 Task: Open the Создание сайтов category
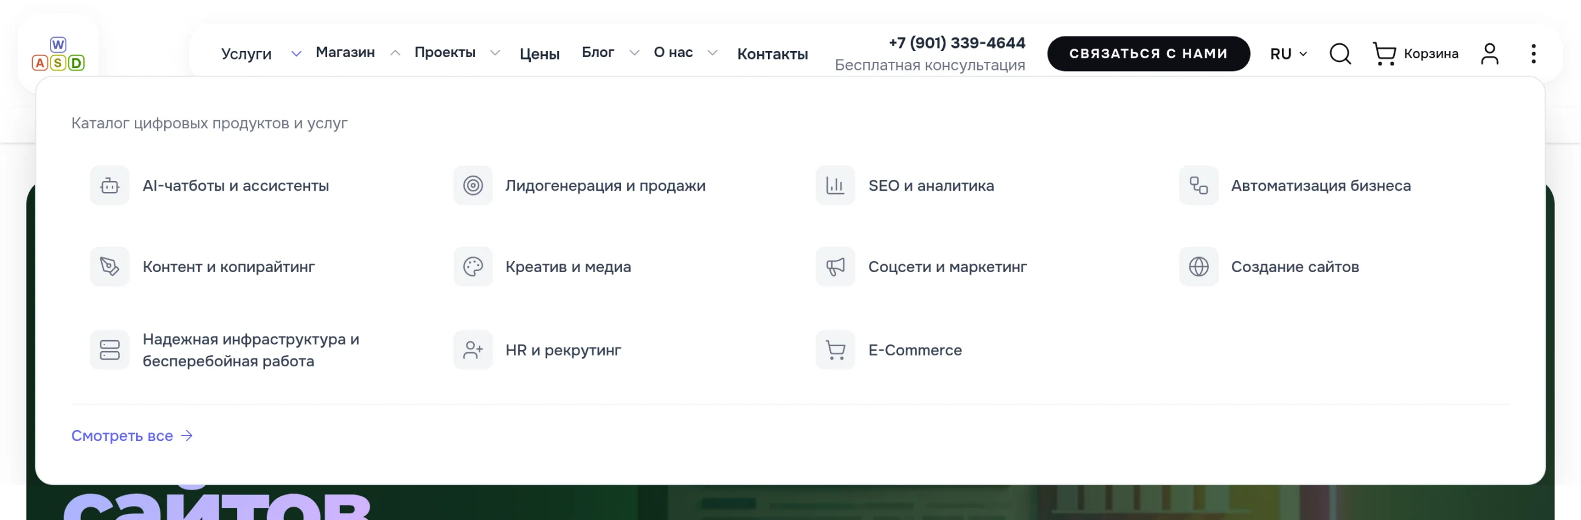(1295, 267)
